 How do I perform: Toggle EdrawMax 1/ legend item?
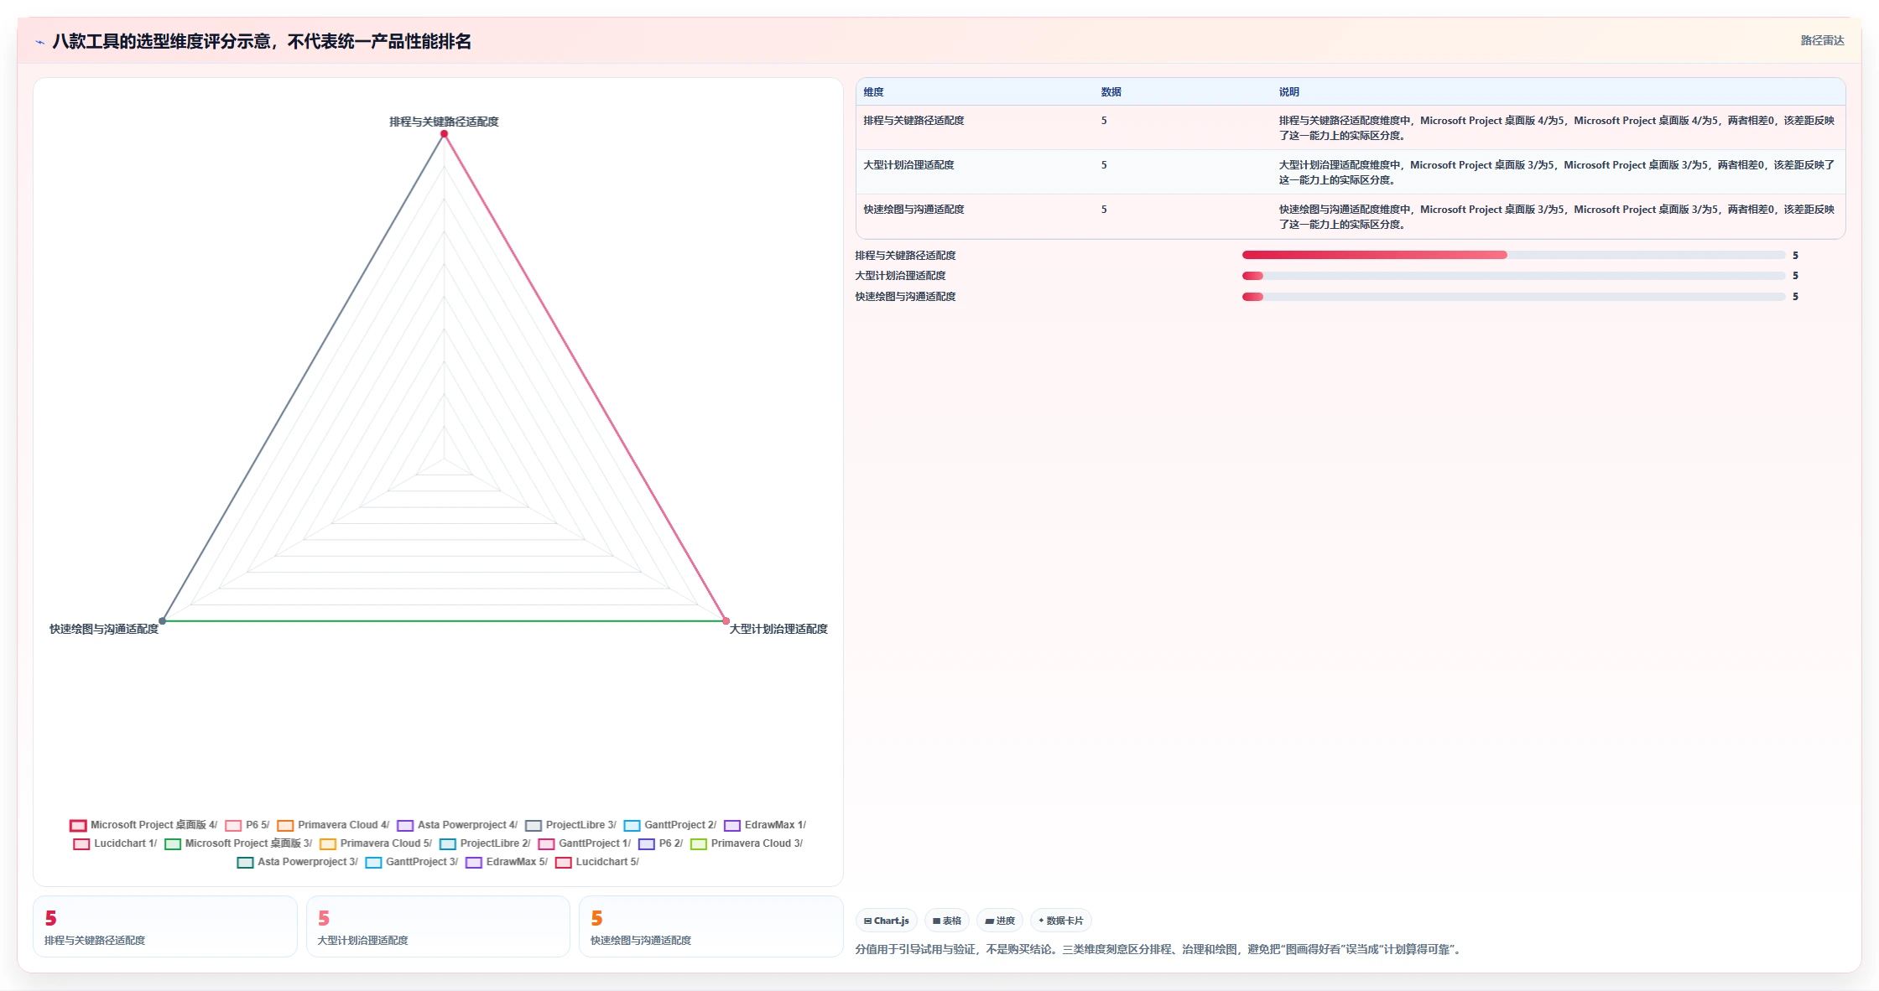[x=765, y=825]
